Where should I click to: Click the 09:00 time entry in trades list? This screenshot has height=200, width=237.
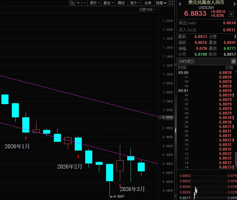click(183, 73)
